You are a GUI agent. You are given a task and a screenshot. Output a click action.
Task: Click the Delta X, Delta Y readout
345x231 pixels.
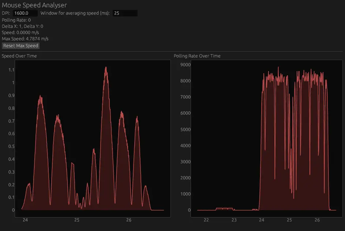[x=22, y=26]
